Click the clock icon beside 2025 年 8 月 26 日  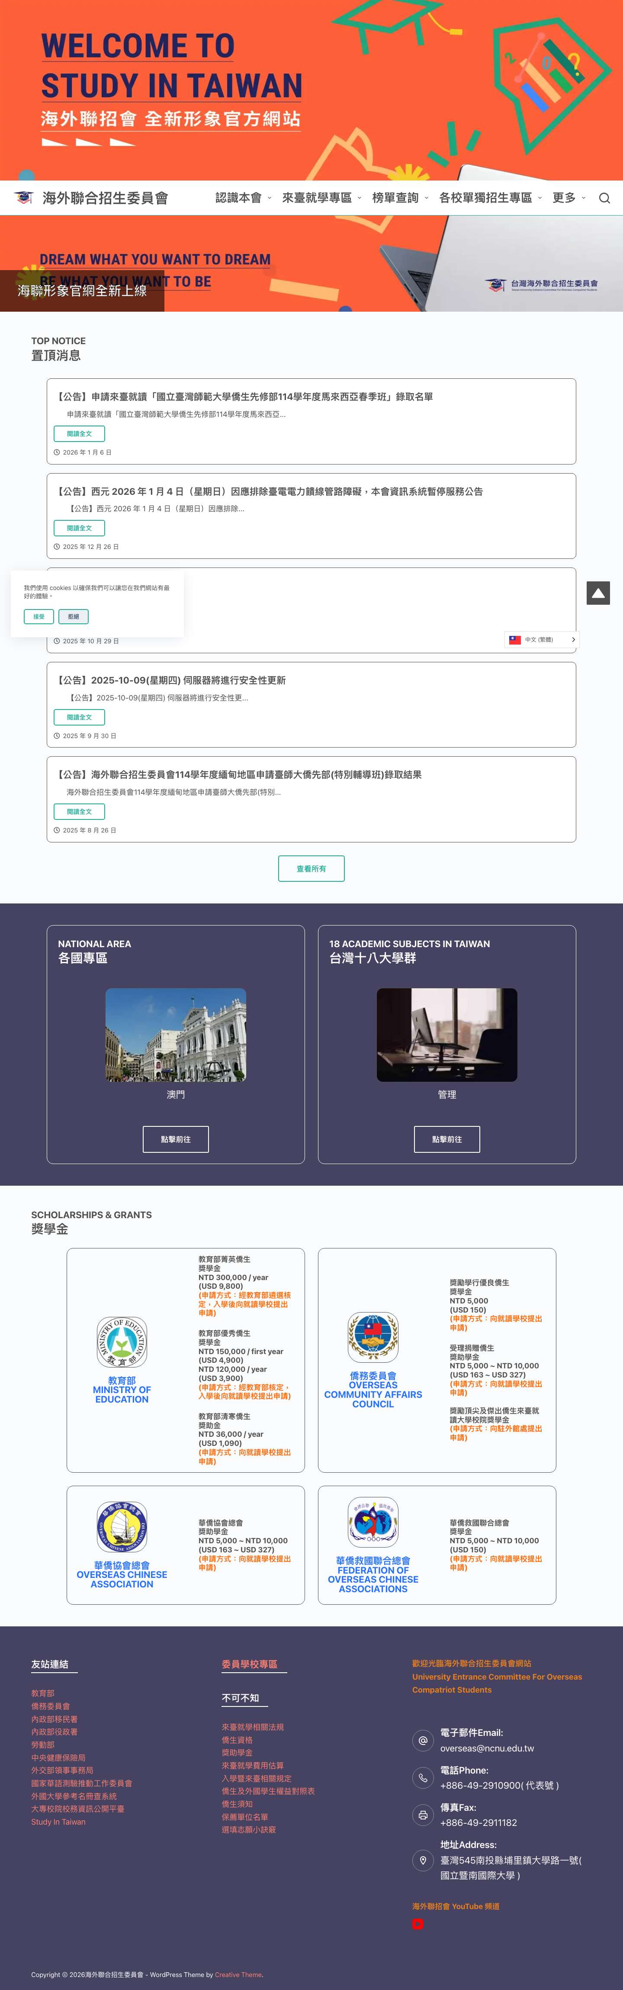point(56,830)
